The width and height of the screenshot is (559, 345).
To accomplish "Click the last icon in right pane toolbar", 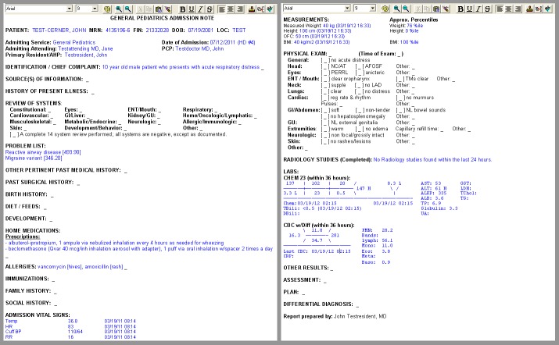I will tap(547, 9).
